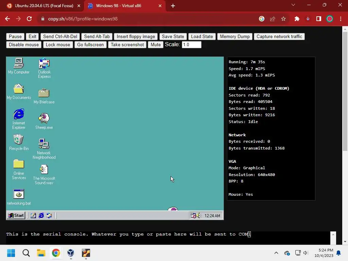Click into the serial console textarea
The width and height of the screenshot is (348, 261).
click(x=168, y=238)
